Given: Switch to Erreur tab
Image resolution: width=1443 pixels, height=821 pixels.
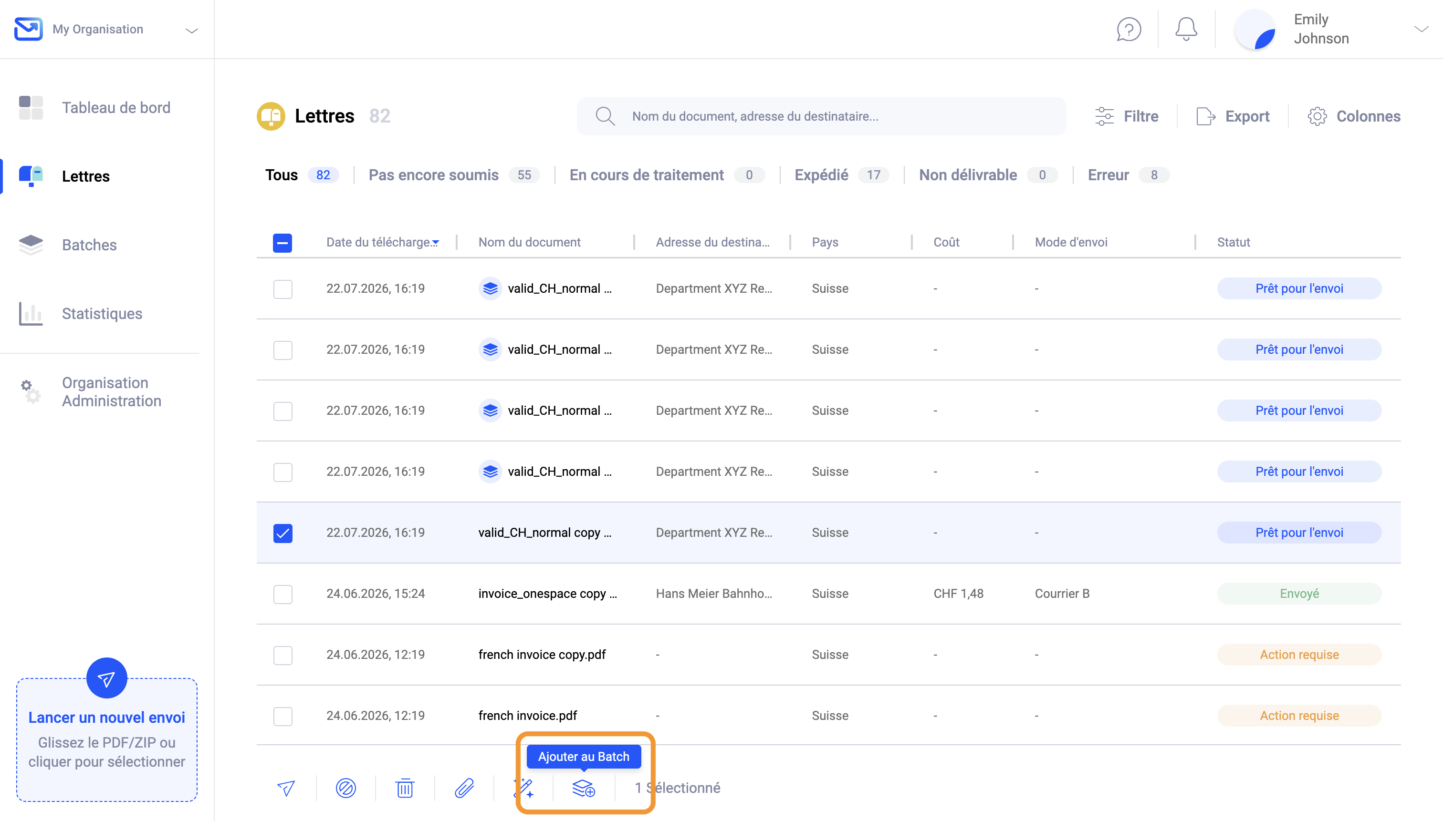Looking at the screenshot, I should [1128, 175].
